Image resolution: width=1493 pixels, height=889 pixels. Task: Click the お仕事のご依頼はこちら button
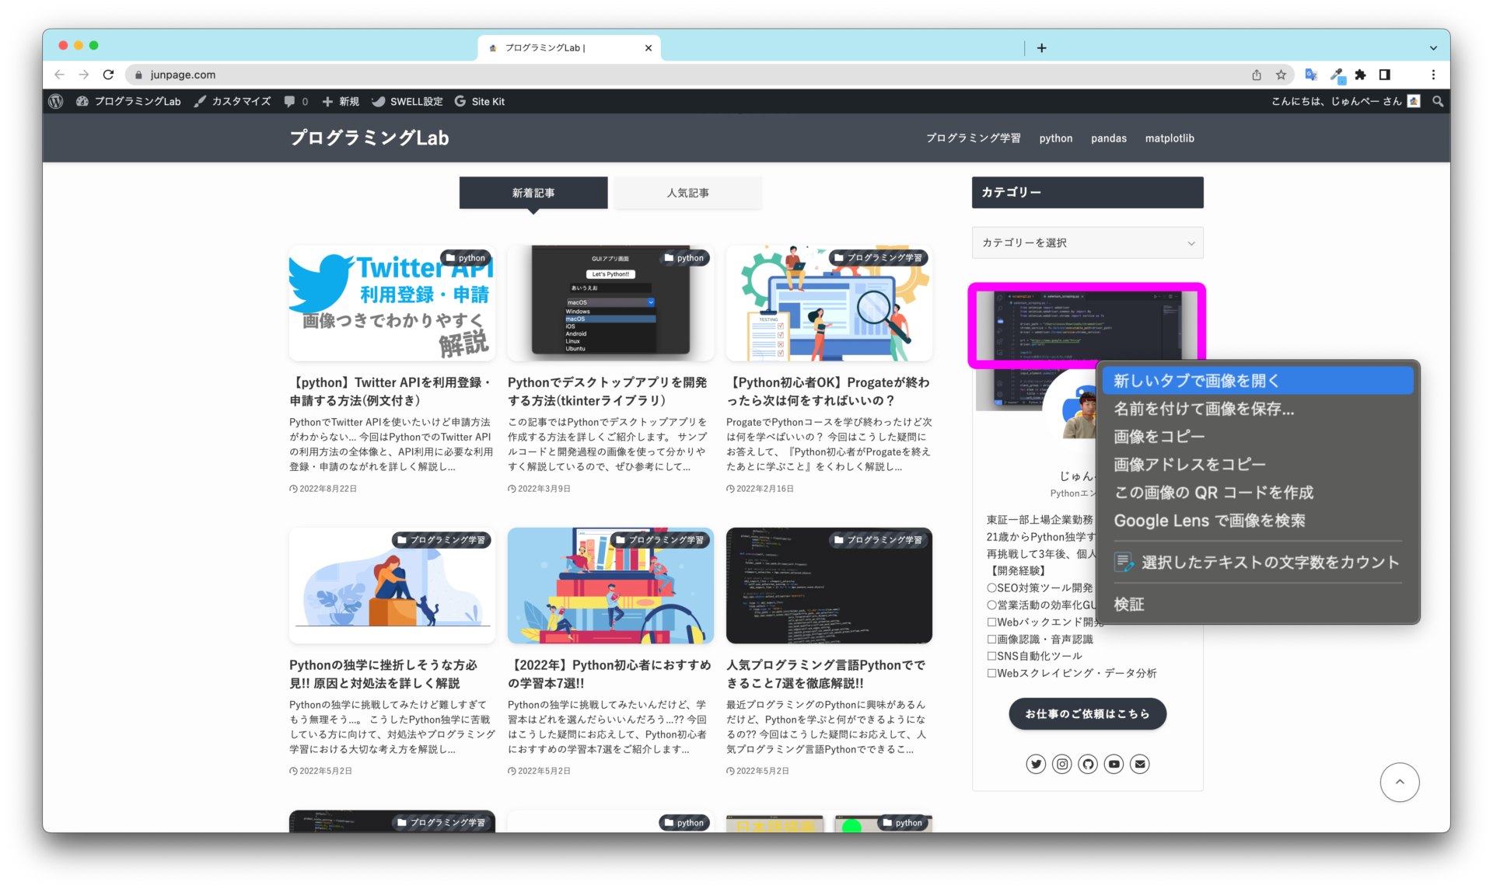[x=1087, y=713]
